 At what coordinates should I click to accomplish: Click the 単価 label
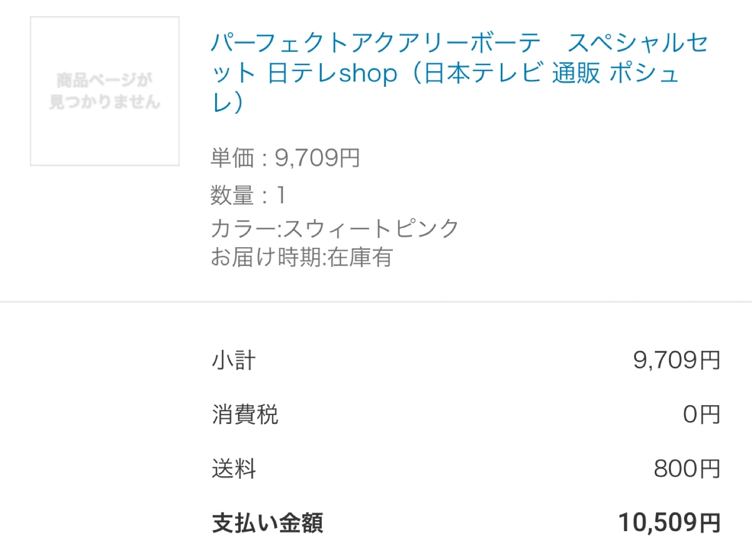click(x=232, y=158)
